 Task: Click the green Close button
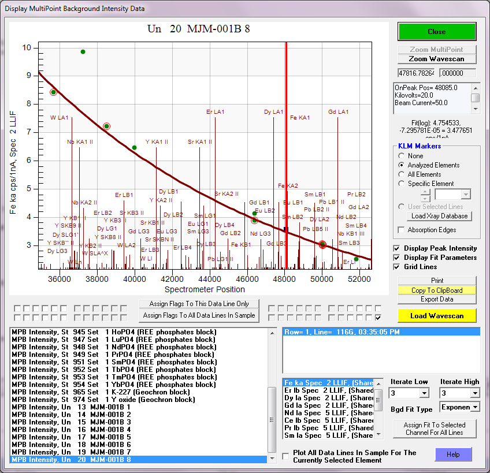(x=437, y=32)
